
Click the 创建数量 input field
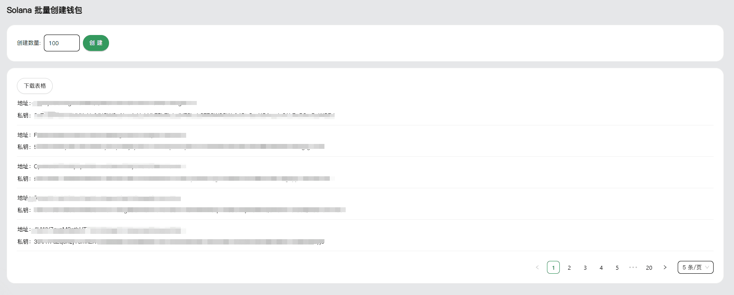tap(62, 43)
